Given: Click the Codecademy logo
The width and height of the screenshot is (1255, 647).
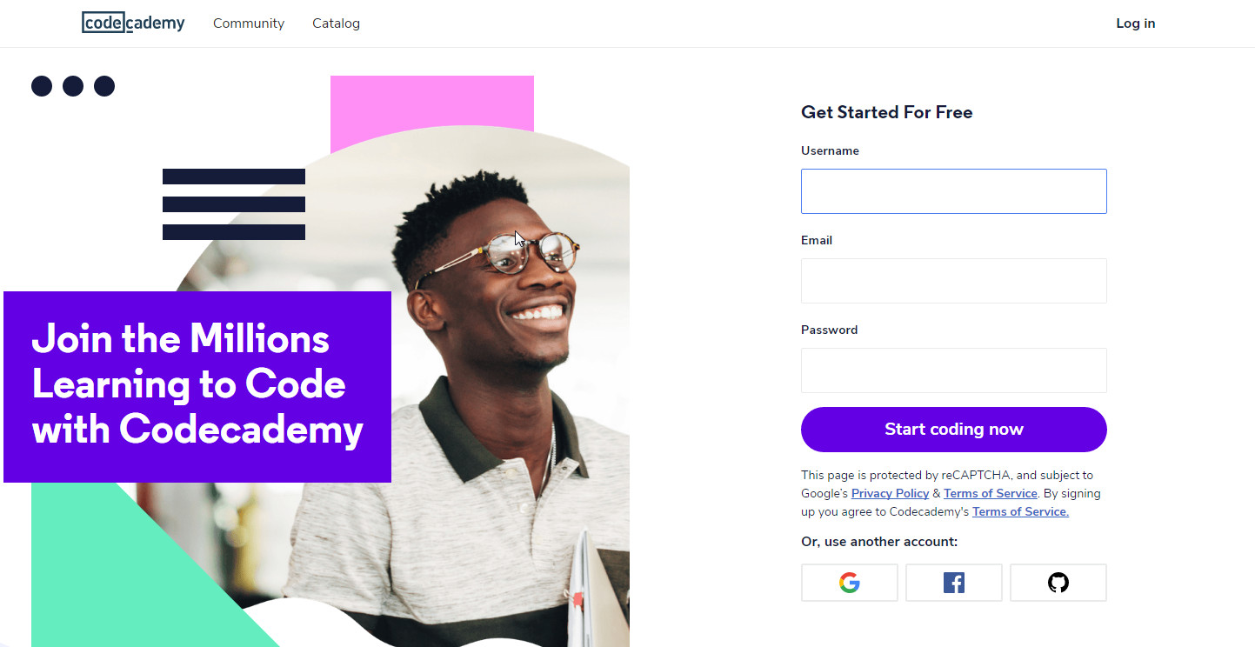Looking at the screenshot, I should [133, 23].
